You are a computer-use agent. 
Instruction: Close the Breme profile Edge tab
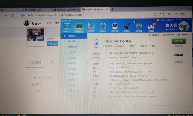[x=107, y=9]
